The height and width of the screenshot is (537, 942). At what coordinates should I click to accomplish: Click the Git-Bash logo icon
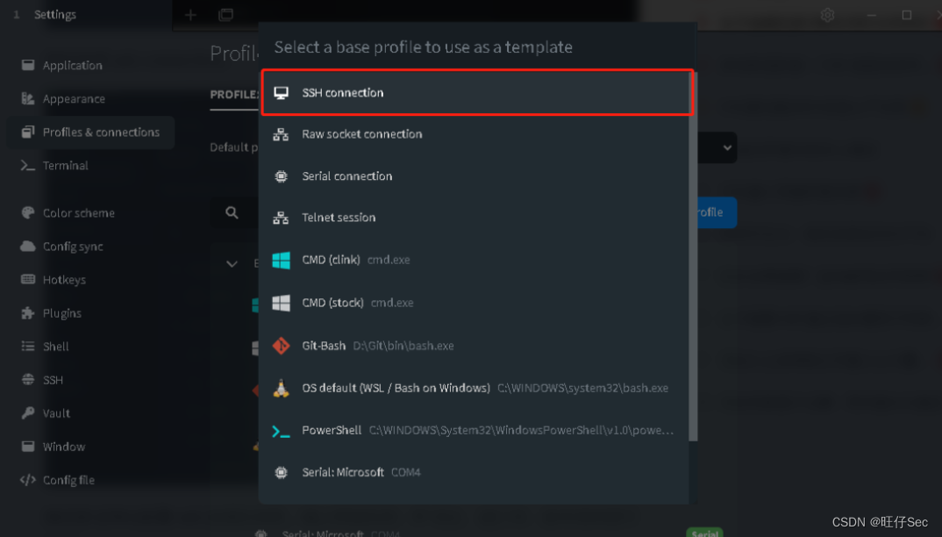[x=281, y=346]
